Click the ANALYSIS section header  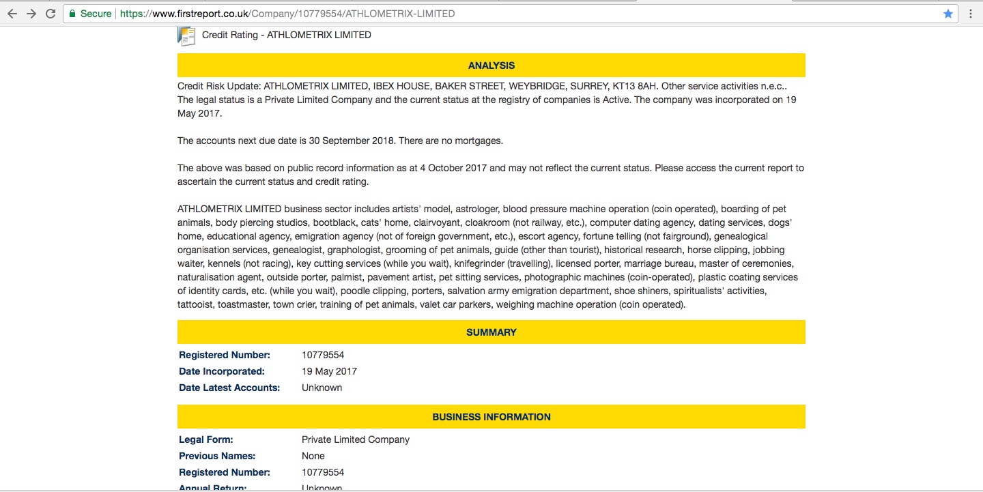point(491,66)
